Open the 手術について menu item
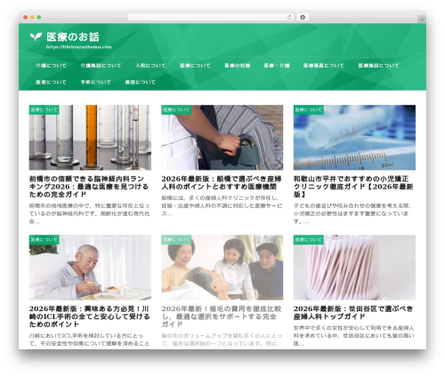This screenshot has height=376, width=445. (96, 82)
